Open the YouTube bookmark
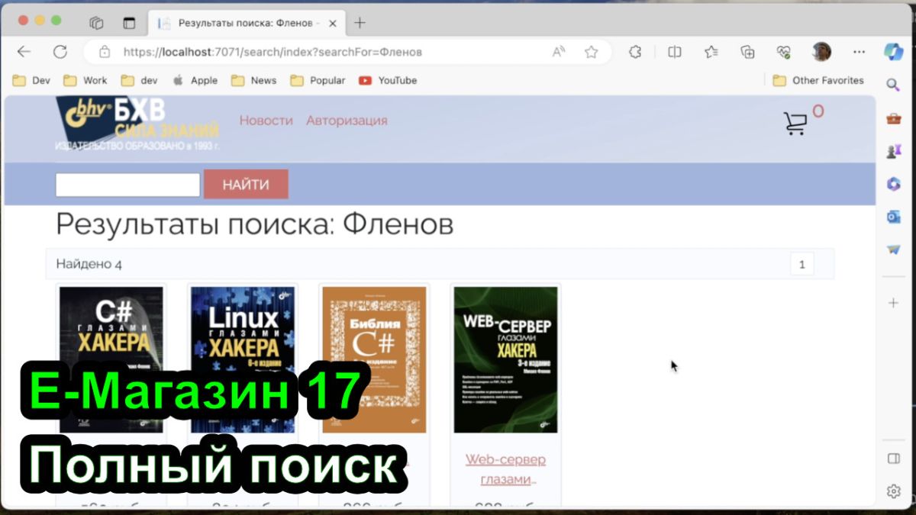916x515 pixels. 388,80
